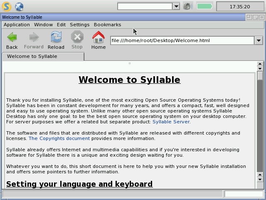This screenshot has height=200, width=266.
Task: Open the Window menu
Action: 43,25
